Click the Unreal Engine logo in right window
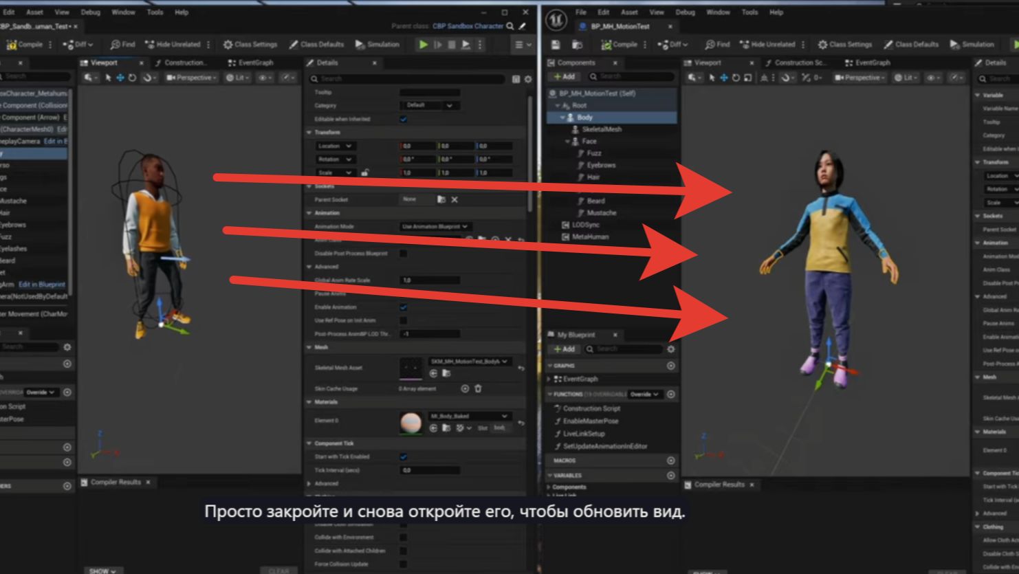Viewport: 1019px width, 574px height. pyautogui.click(x=556, y=20)
